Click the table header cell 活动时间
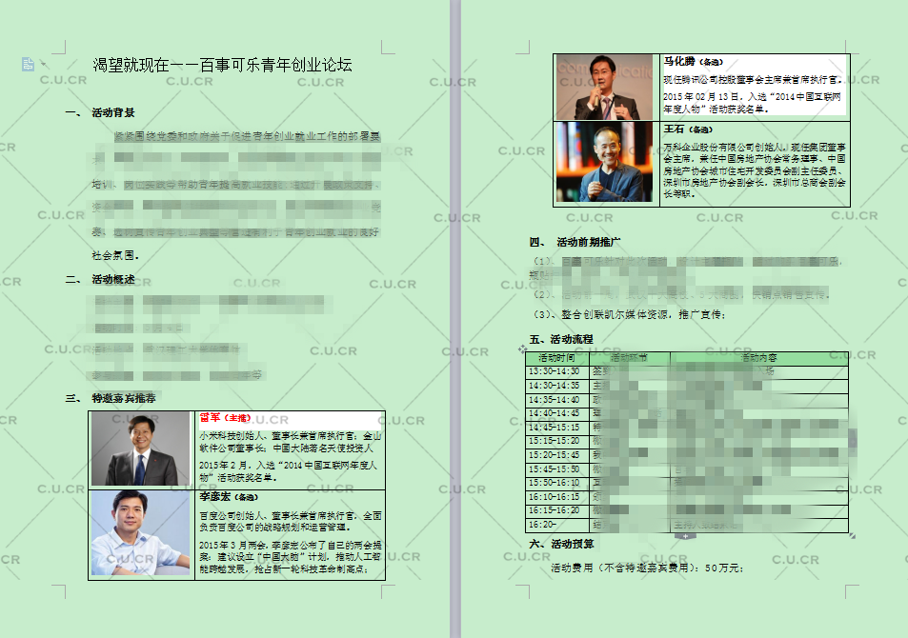Screen dimensions: 908x638 [x=556, y=358]
